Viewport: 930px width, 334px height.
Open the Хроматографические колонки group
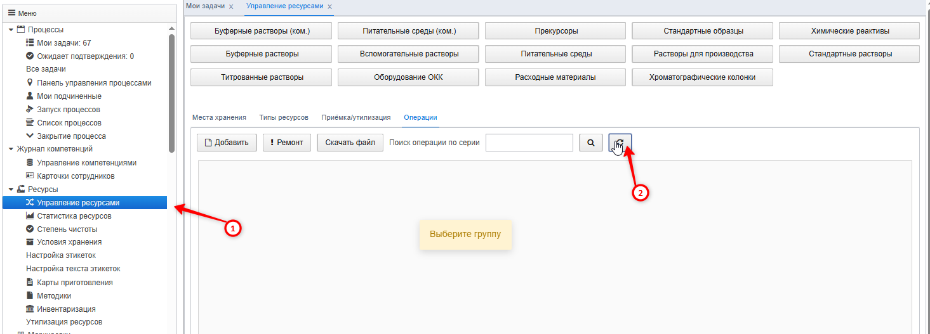703,77
